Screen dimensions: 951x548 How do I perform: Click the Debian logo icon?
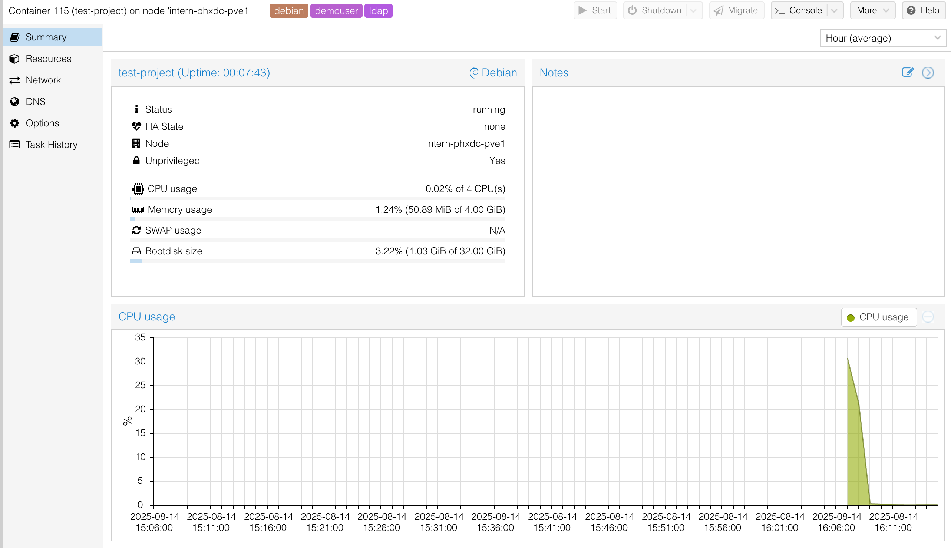pos(474,72)
